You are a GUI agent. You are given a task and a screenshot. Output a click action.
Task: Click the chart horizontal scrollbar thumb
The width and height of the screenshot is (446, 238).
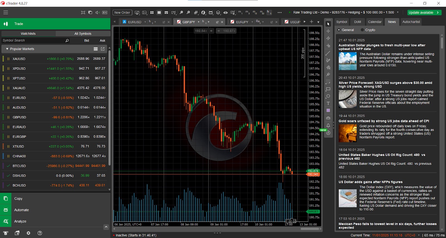click(x=310, y=229)
